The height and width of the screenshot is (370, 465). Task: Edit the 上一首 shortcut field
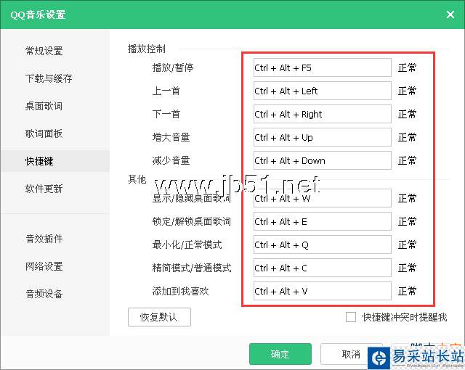click(x=323, y=91)
